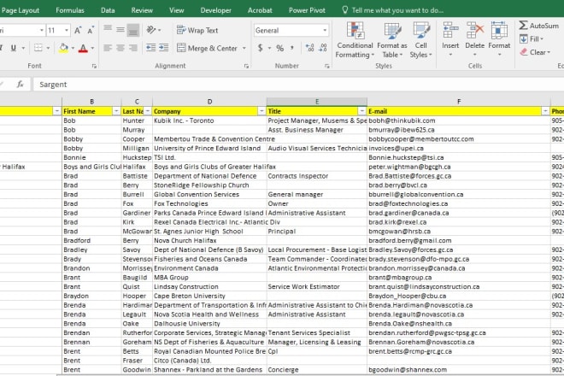Image resolution: width=564 pixels, height=376 pixels.
Task: Open the Conditional Formatting menu
Action: point(354,38)
